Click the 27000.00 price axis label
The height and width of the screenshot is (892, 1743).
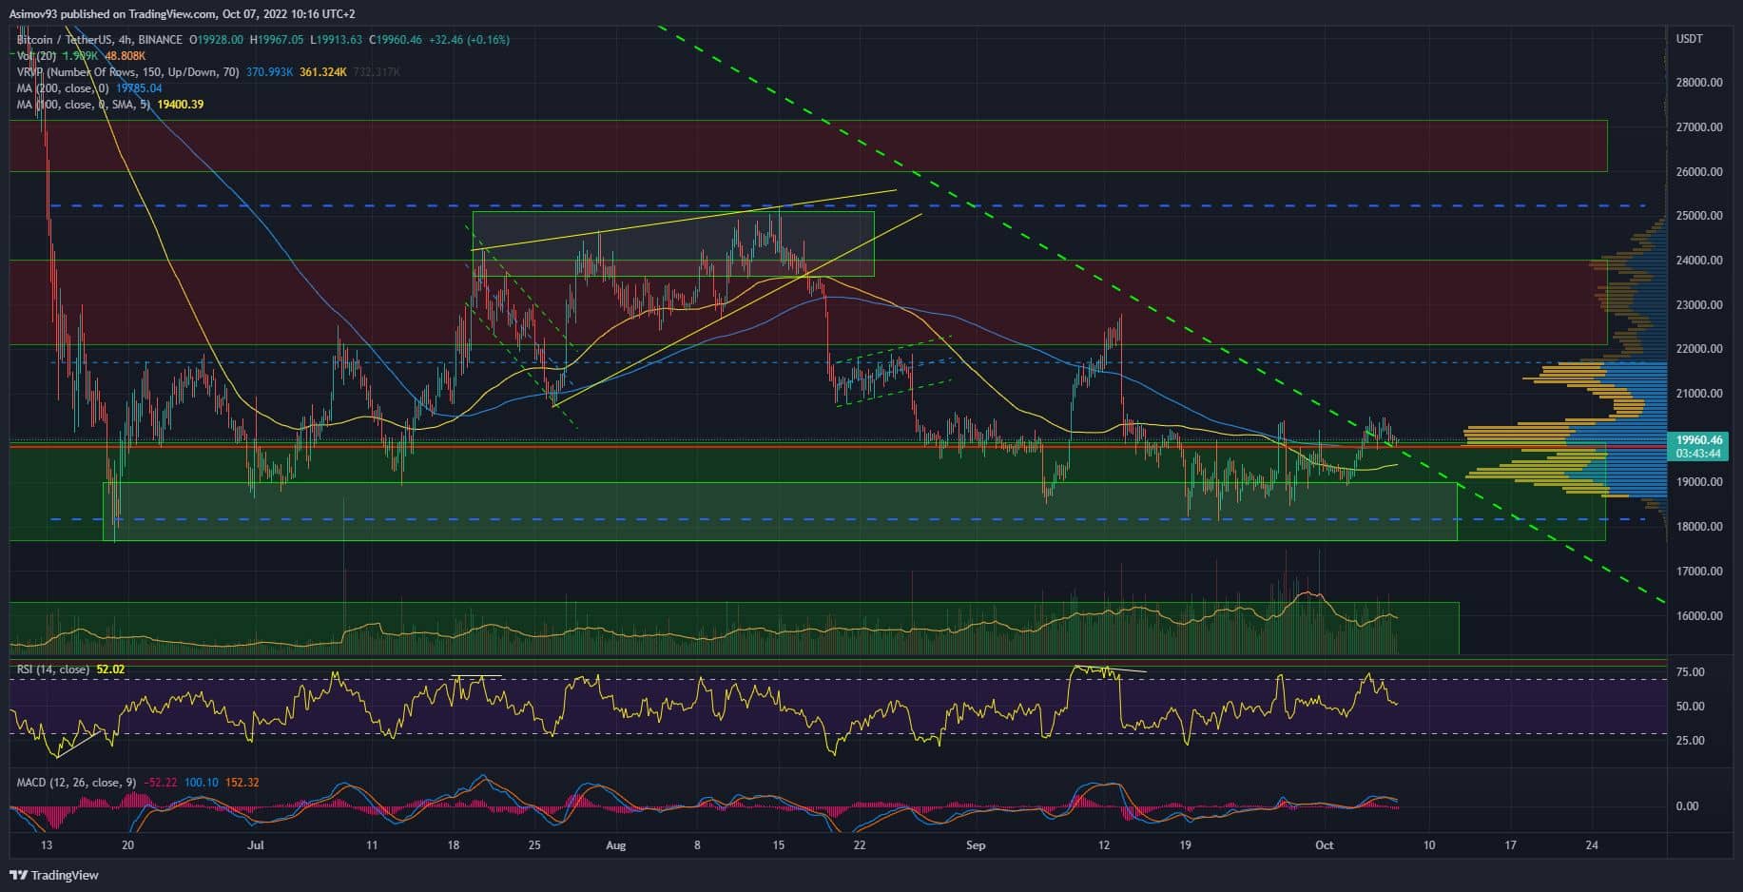pyautogui.click(x=1698, y=127)
